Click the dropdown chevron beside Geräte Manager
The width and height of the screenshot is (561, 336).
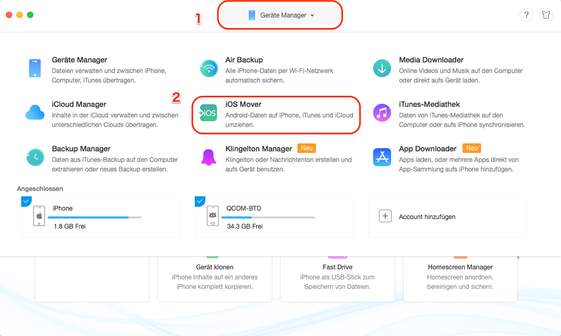tap(312, 15)
